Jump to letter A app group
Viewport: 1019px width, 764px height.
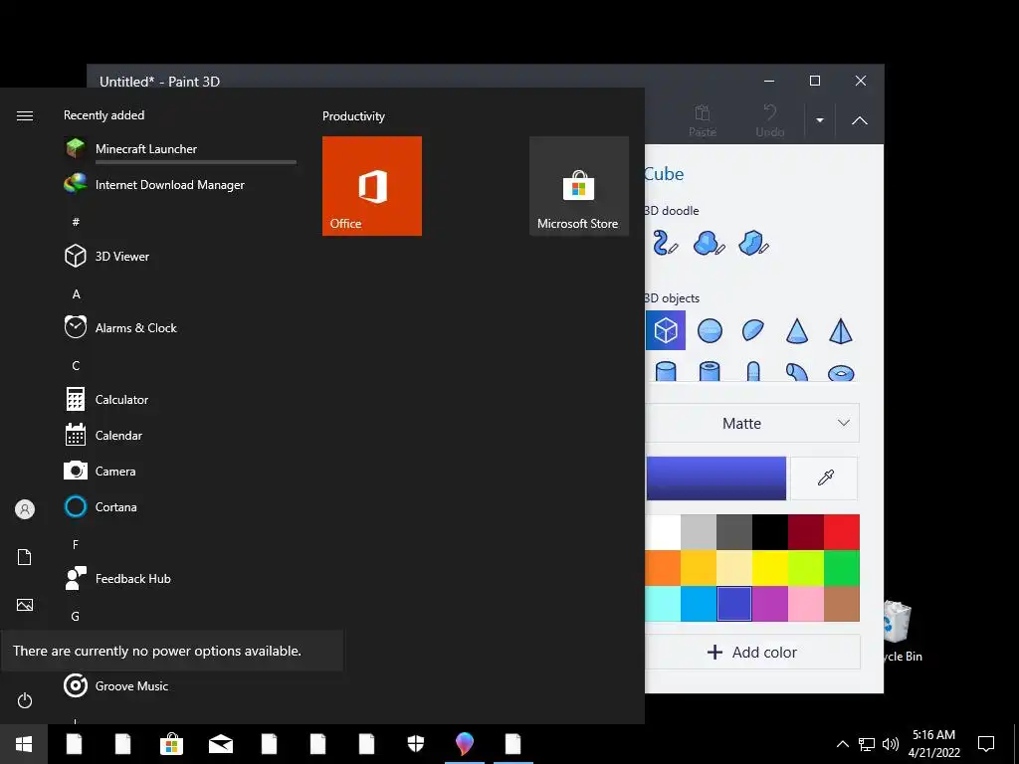[x=76, y=294]
